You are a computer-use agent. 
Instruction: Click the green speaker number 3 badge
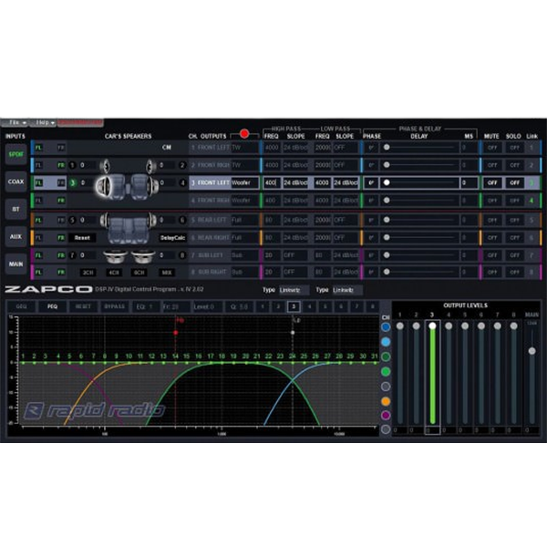(x=73, y=182)
